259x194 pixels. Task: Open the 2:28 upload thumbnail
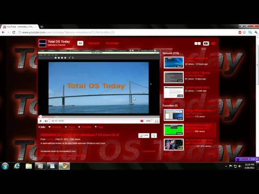tap(174, 92)
